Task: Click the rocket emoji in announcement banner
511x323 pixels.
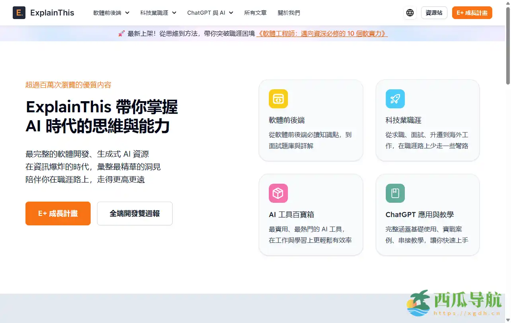Action: [121, 34]
